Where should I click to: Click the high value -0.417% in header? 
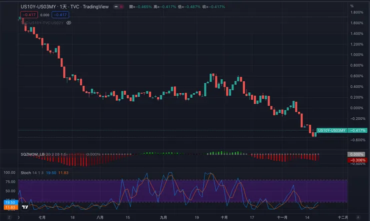[168, 7]
